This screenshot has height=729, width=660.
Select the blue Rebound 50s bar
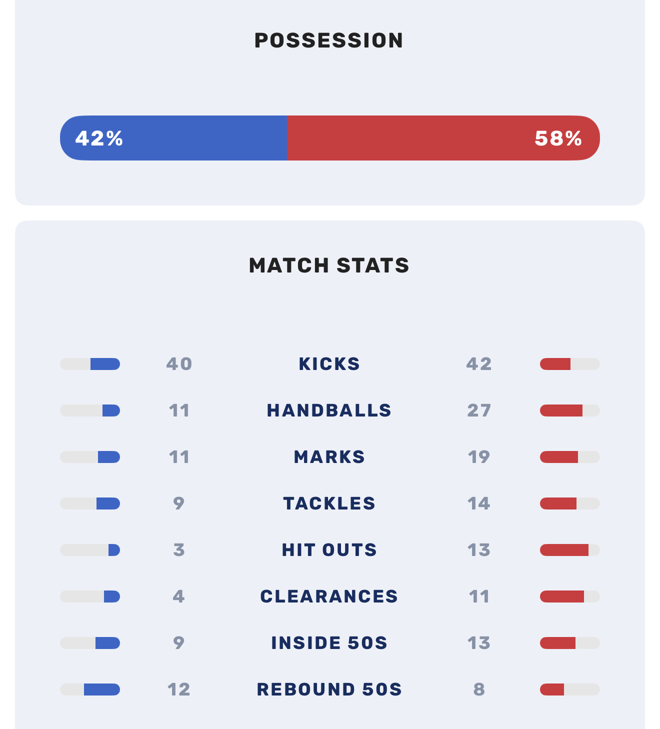[x=102, y=689]
